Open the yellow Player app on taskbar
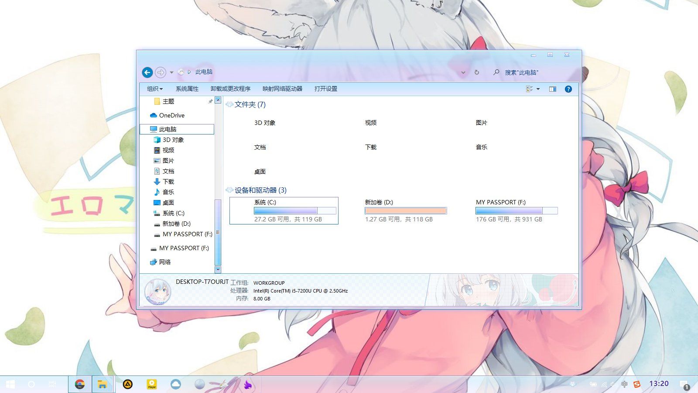698x393 pixels. point(152,384)
